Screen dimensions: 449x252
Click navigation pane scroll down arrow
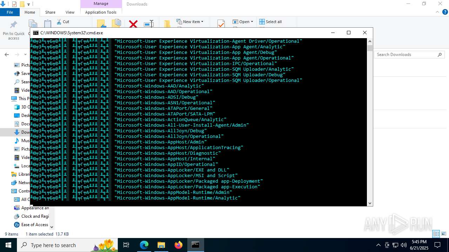point(52,227)
